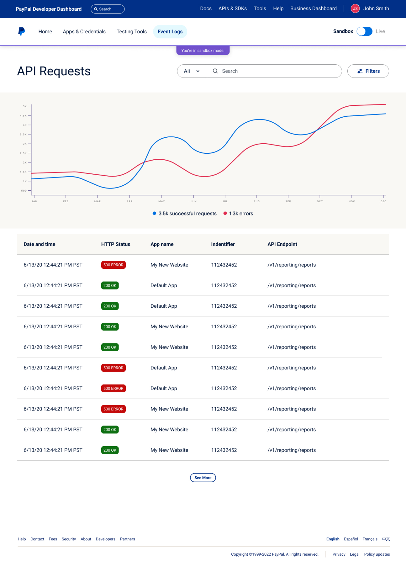Click the API Endpoint column header
Image resolution: width=406 pixels, height=572 pixels.
(x=282, y=244)
